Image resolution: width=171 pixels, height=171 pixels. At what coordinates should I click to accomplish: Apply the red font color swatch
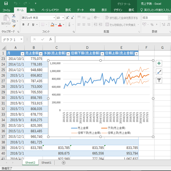[60, 25]
